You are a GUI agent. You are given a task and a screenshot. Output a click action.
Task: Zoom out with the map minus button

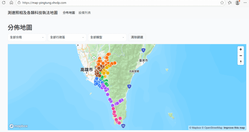click(241, 56)
